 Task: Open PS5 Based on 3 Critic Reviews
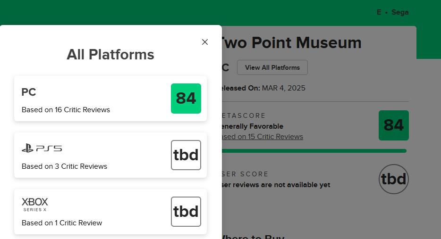point(64,166)
